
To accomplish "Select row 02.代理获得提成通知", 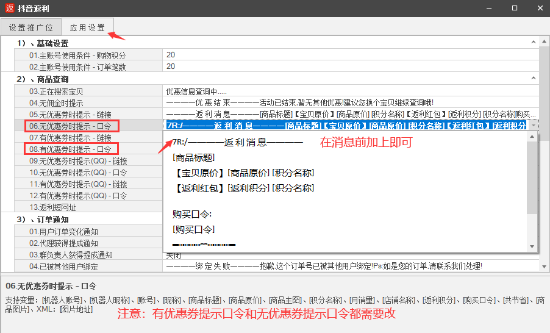I will coord(88,243).
